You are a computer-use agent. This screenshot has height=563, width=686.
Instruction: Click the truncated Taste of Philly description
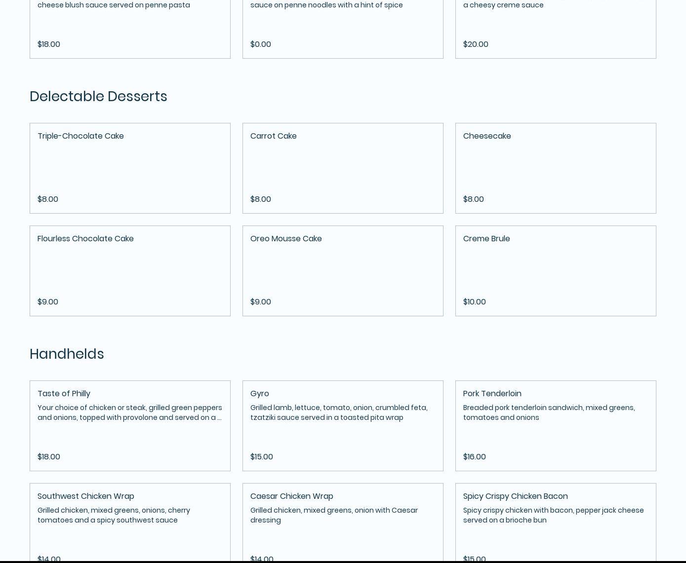click(129, 413)
